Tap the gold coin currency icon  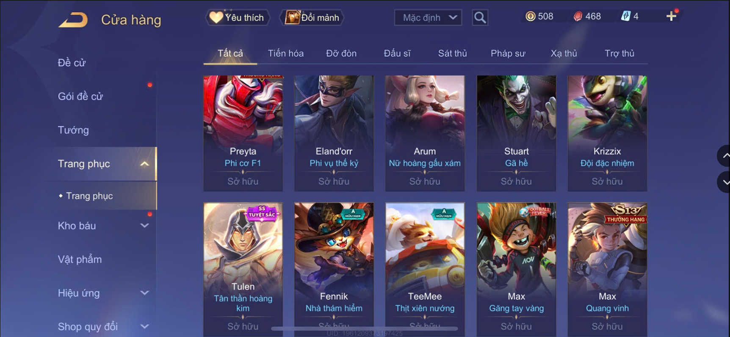[530, 16]
